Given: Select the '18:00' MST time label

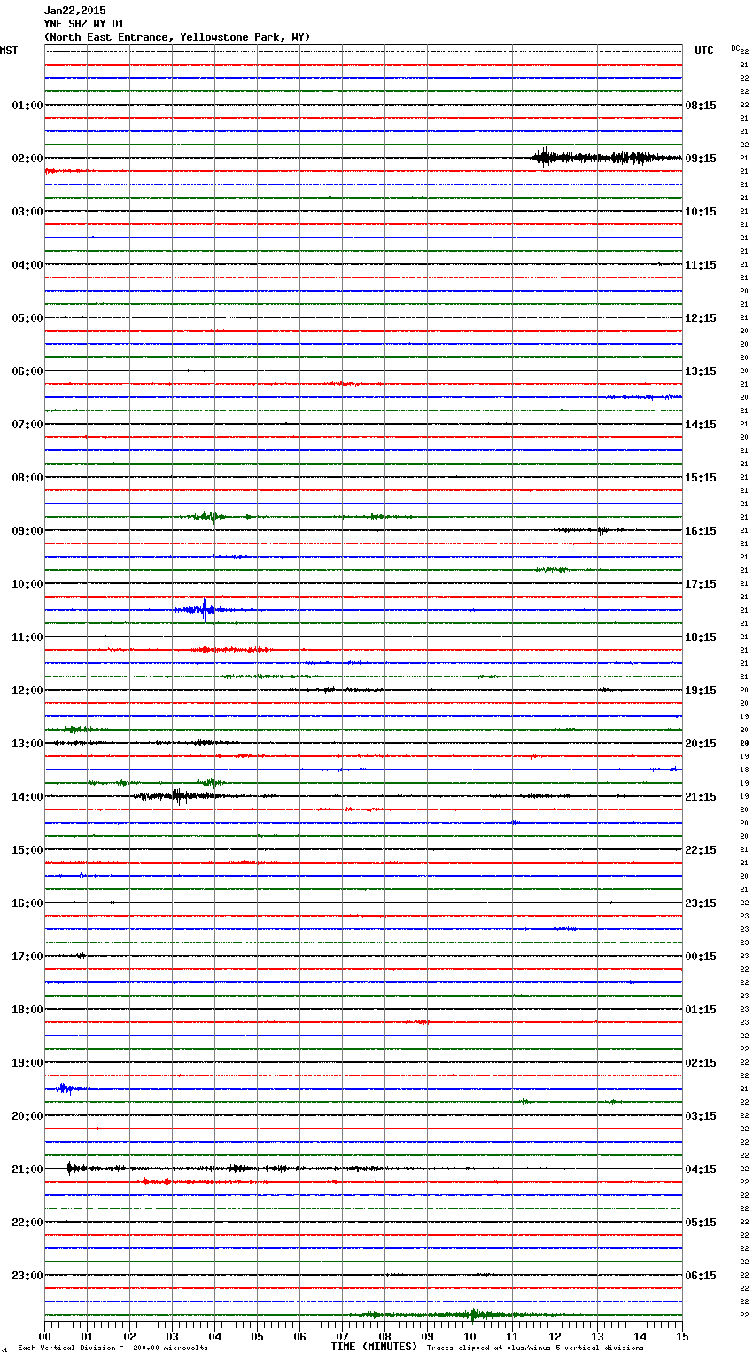Looking at the screenshot, I should click(27, 1010).
